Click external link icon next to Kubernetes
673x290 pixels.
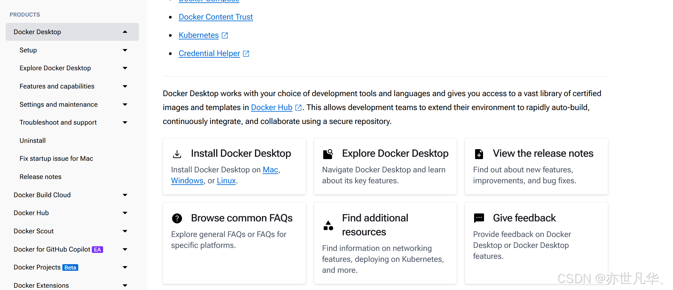(x=225, y=35)
